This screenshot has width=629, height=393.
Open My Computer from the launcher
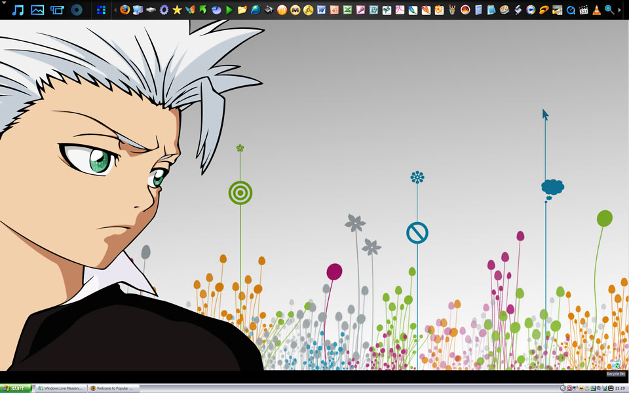138,10
